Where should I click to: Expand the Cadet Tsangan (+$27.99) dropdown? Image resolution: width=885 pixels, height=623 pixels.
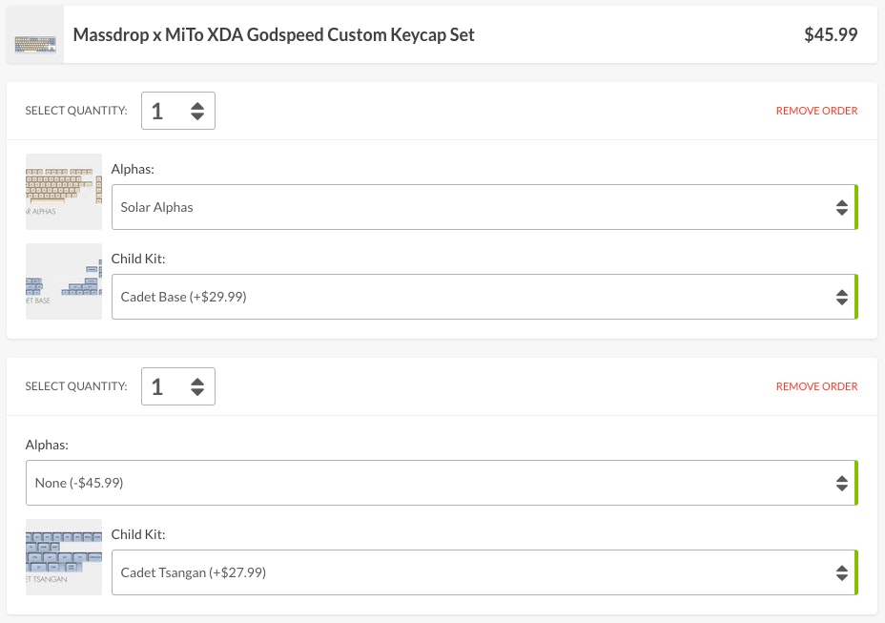[x=484, y=572]
